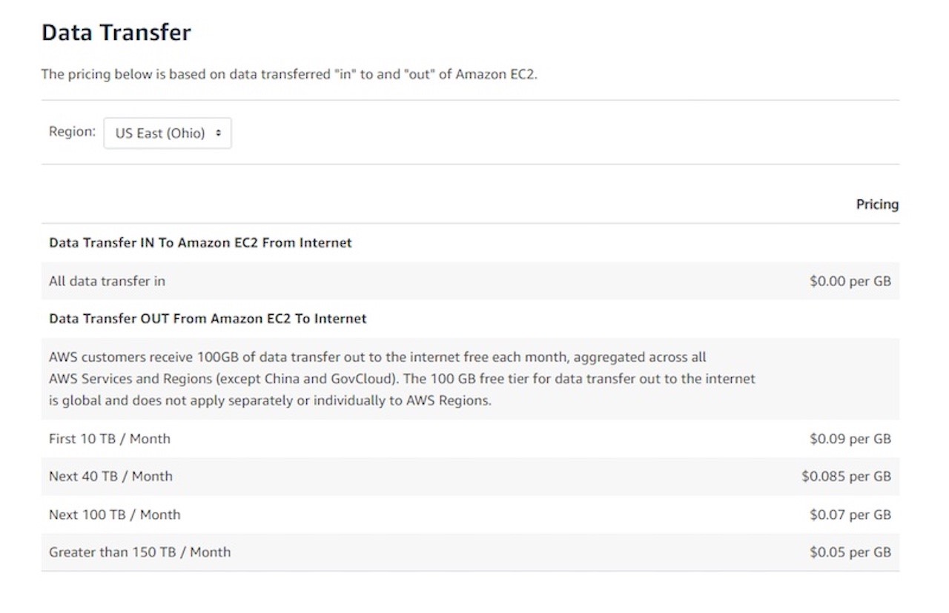Click the Next 40 TB per month row

(110, 476)
